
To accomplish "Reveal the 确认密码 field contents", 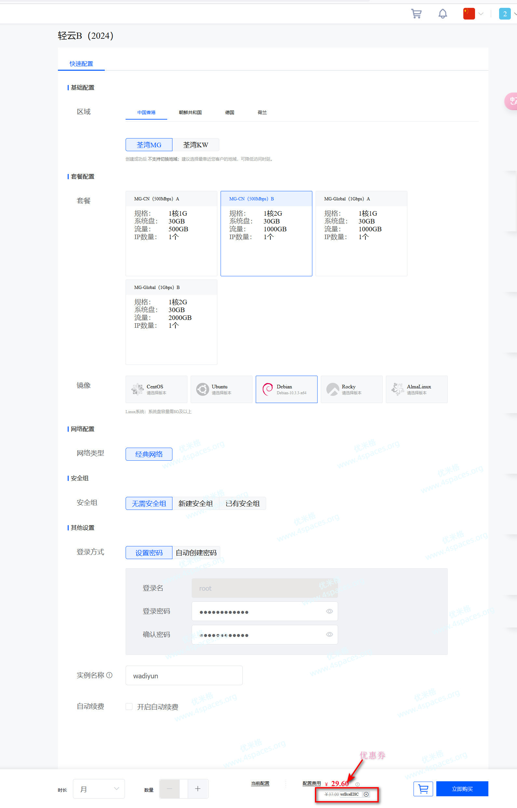I will (329, 634).
